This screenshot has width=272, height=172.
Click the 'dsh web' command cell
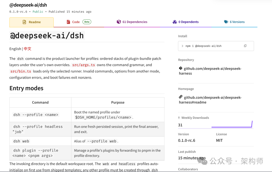40,141
